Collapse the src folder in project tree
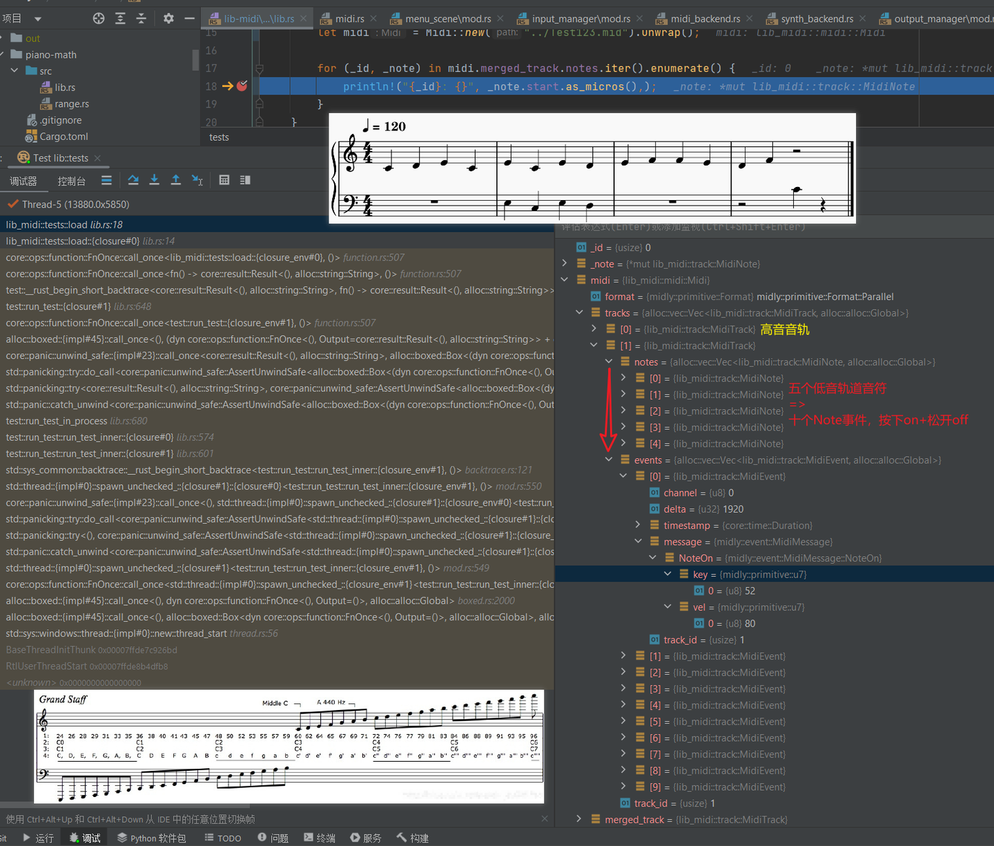This screenshot has width=994, height=846. point(14,71)
